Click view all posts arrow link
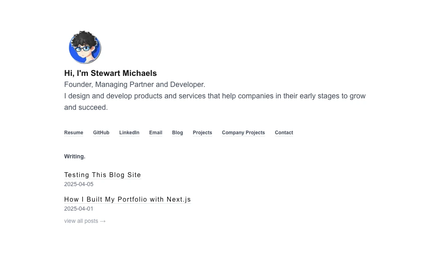The width and height of the screenshot is (448, 271). coord(85,221)
